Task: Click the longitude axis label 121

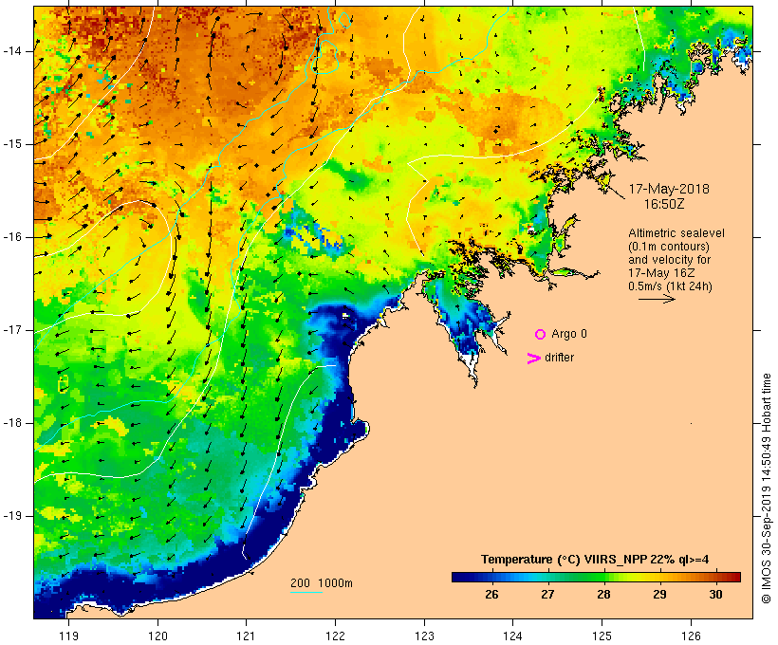Action: click(x=246, y=636)
